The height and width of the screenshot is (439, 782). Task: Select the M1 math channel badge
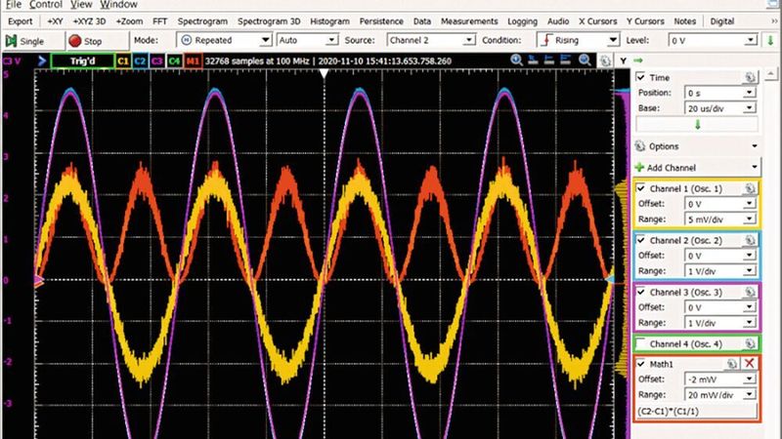click(x=193, y=61)
